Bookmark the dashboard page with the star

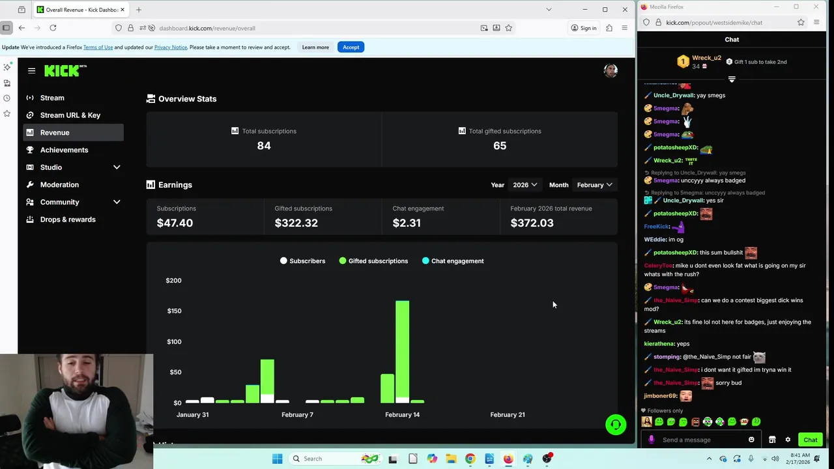pos(509,28)
